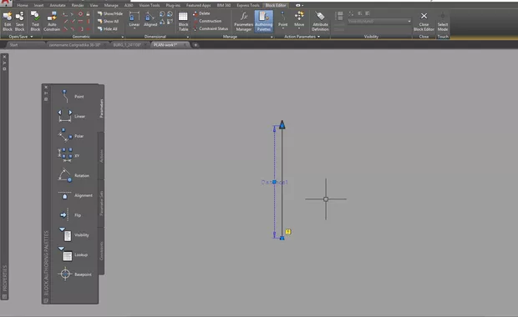Save the block with Save Block
The height and width of the screenshot is (317, 518).
[19, 21]
